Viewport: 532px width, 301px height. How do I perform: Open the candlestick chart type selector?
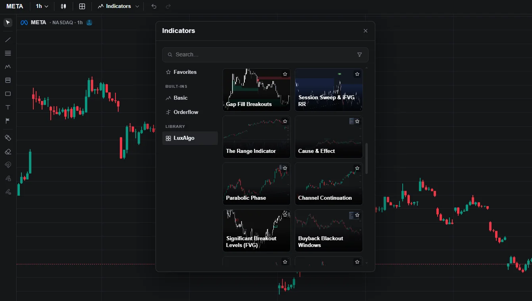coord(63,6)
